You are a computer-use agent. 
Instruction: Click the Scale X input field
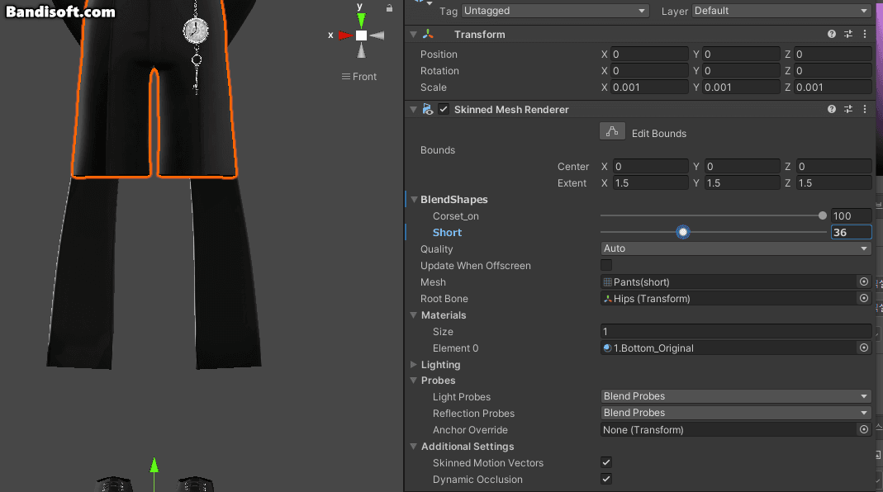(650, 88)
